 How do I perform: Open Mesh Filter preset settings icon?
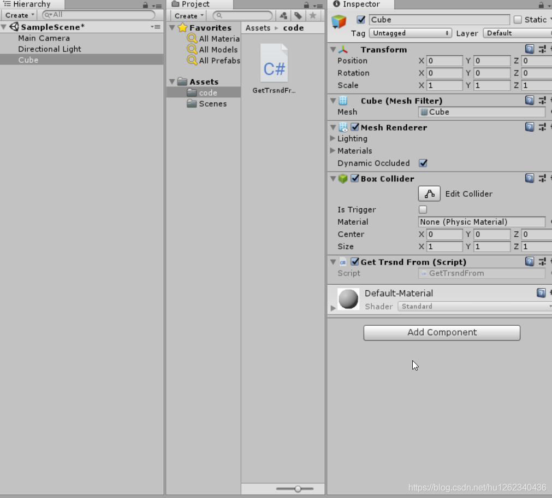click(x=542, y=101)
